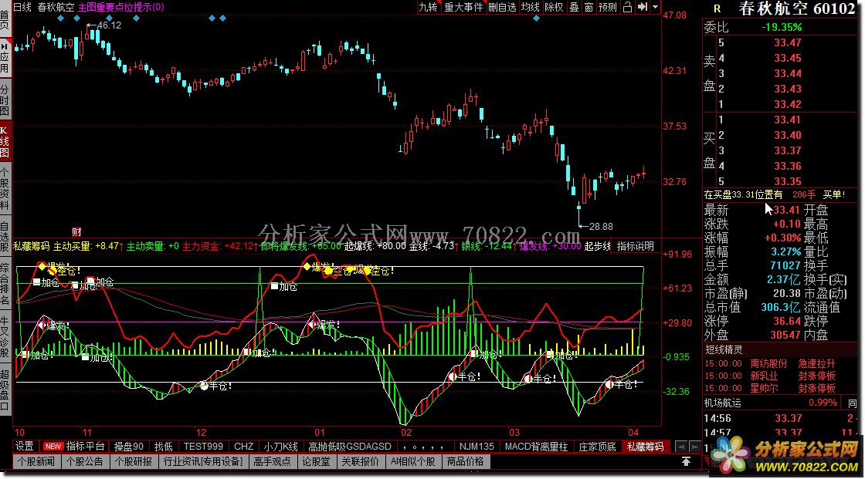The height and width of the screenshot is (479, 865).
Task: Open the 高手观点 tab
Action: (x=272, y=461)
